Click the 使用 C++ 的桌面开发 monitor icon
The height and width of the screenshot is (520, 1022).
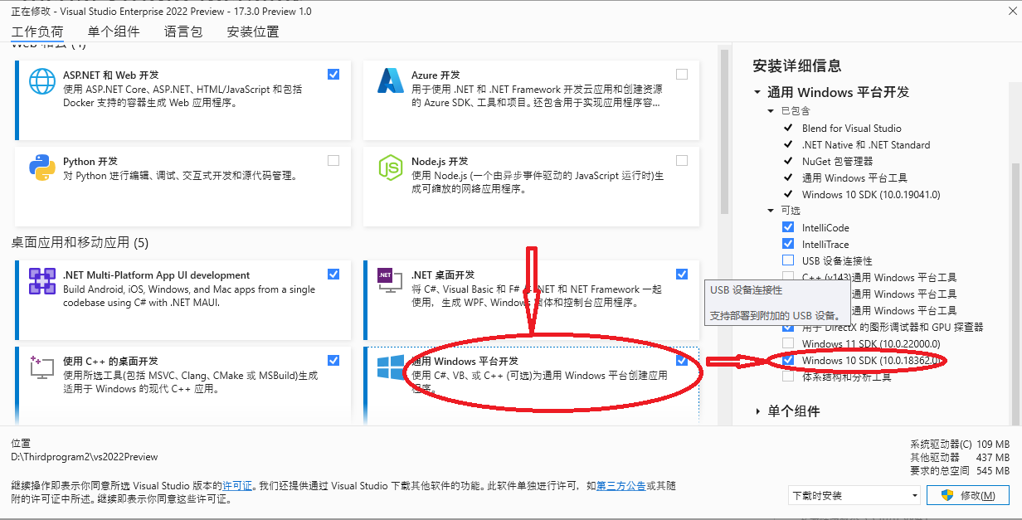coord(42,367)
